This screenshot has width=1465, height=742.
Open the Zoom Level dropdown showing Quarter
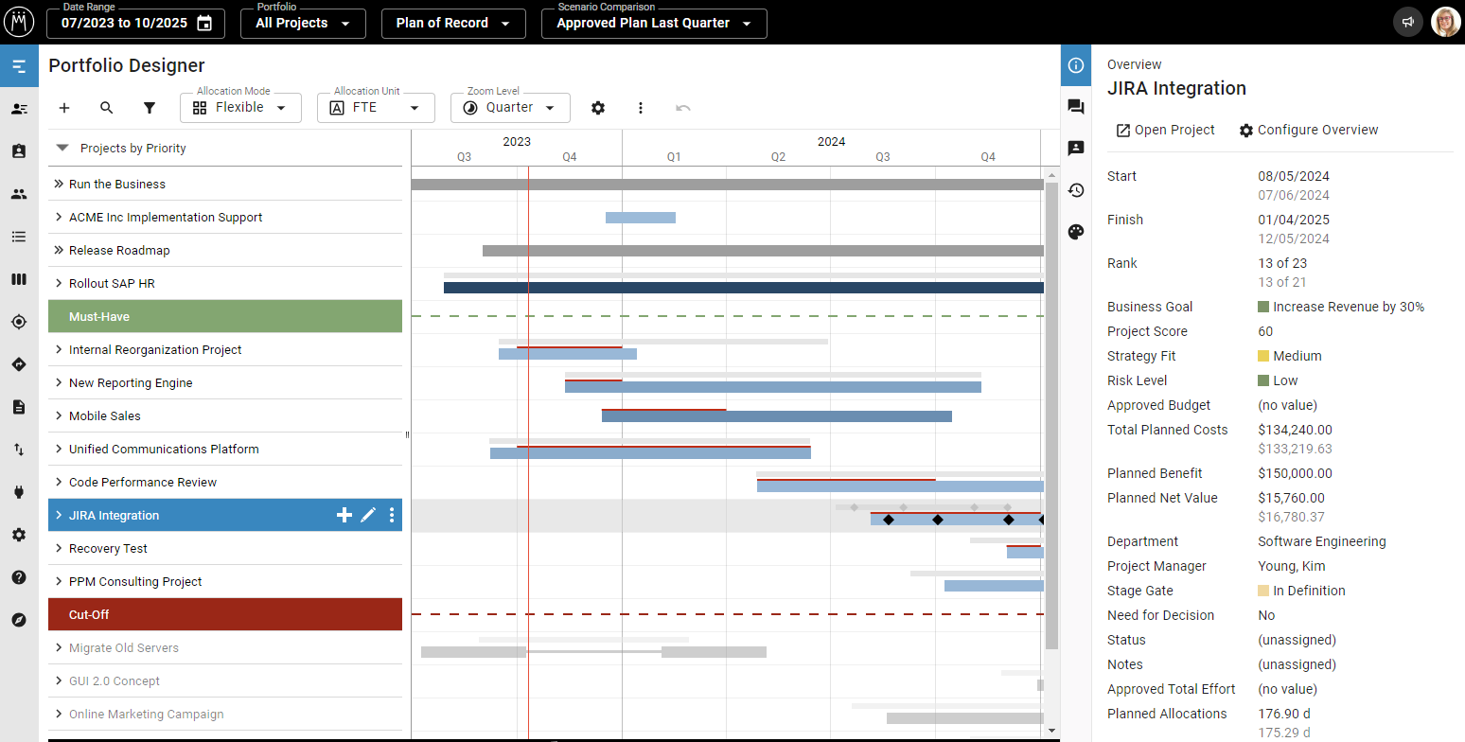510,108
